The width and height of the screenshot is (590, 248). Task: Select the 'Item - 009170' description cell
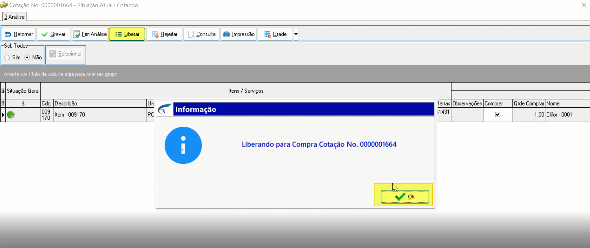[x=100, y=114]
